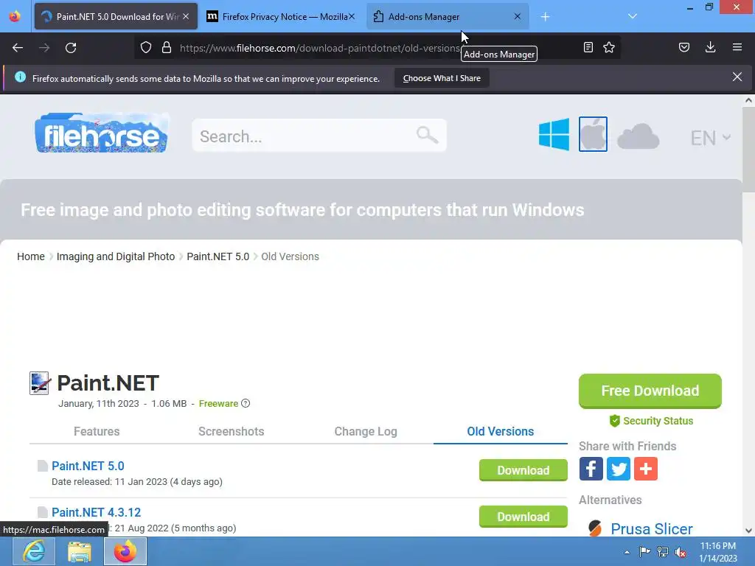The height and width of the screenshot is (566, 755).
Task: Select the cloud web apps icon
Action: click(x=638, y=136)
